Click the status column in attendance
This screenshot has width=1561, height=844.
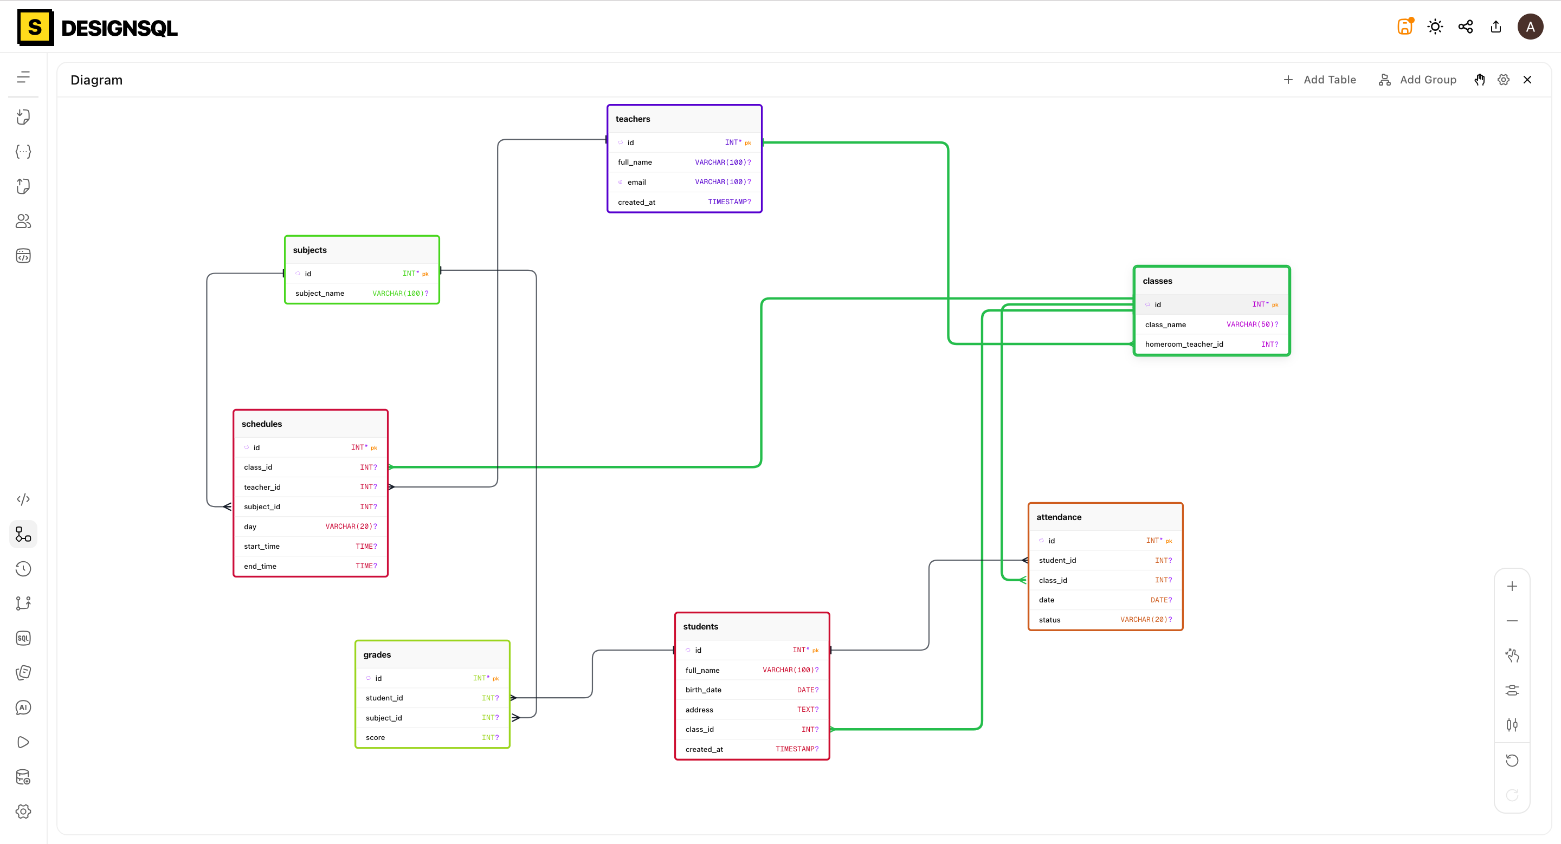tap(1105, 619)
